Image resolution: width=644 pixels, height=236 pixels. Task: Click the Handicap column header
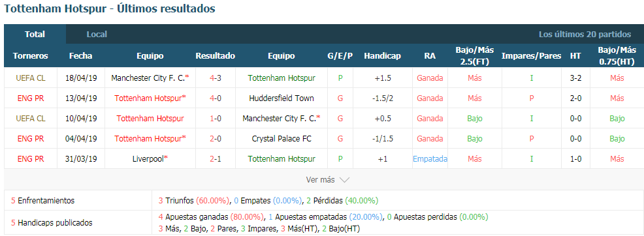[382, 55]
